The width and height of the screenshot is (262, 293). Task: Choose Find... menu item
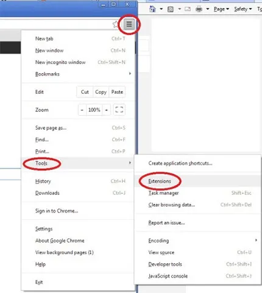click(x=78, y=139)
